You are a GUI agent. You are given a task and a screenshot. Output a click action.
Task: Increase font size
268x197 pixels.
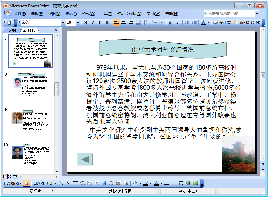tap(170, 23)
